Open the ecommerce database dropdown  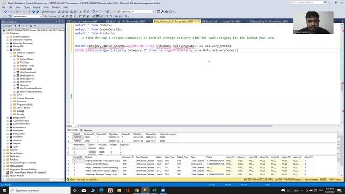click(x=27, y=16)
